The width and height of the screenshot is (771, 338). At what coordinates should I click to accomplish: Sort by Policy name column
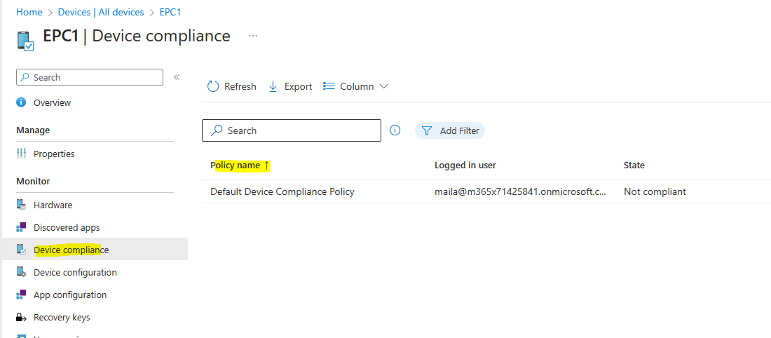tap(235, 165)
